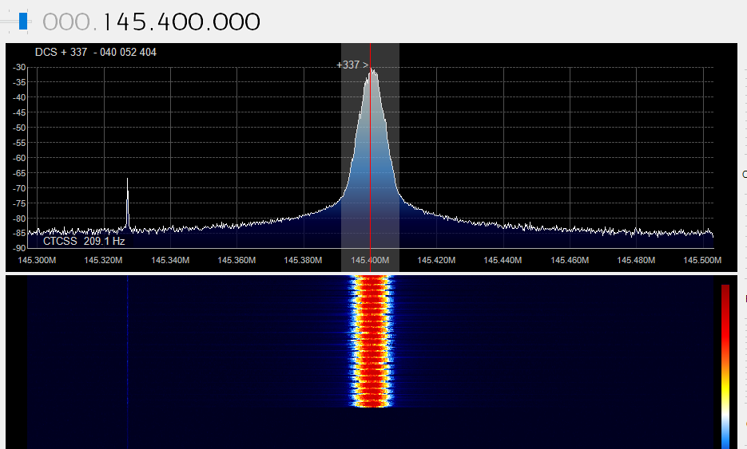Viewport: 747px width, 449px height.
Task: Click the right edge of the grey filter passband
Action: [x=399, y=160]
